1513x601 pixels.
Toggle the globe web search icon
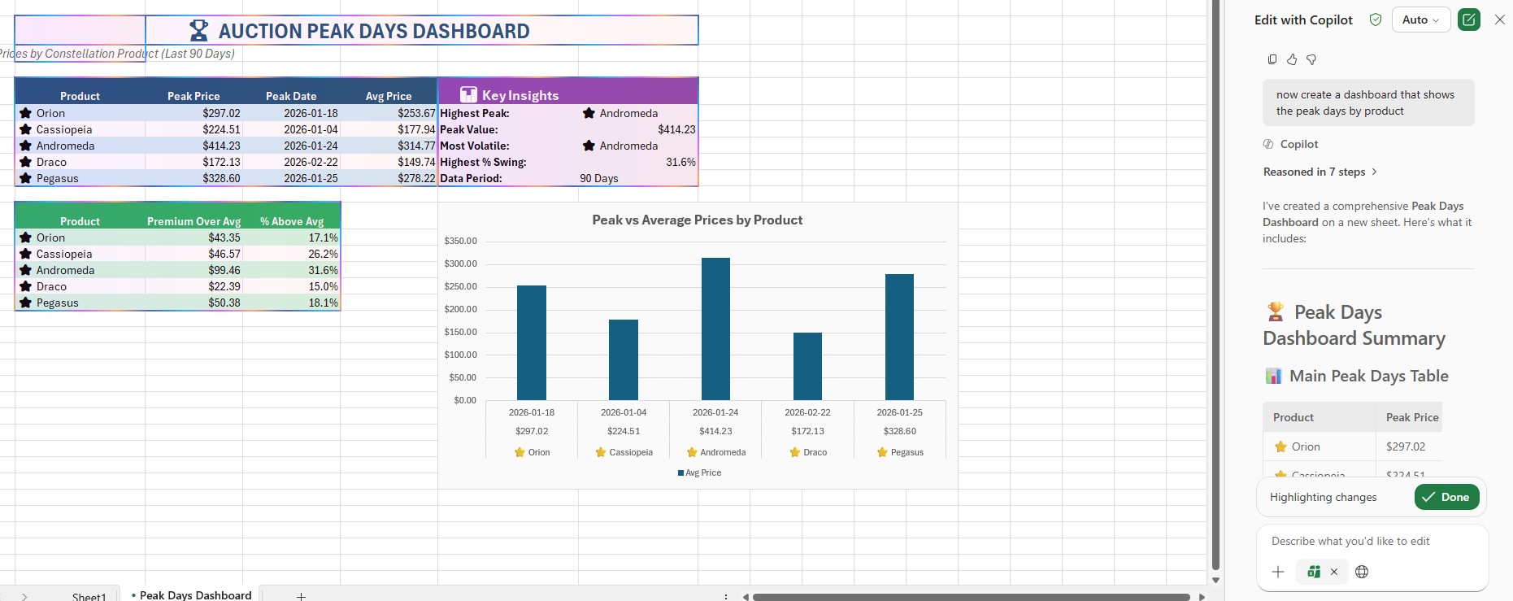coord(1362,572)
